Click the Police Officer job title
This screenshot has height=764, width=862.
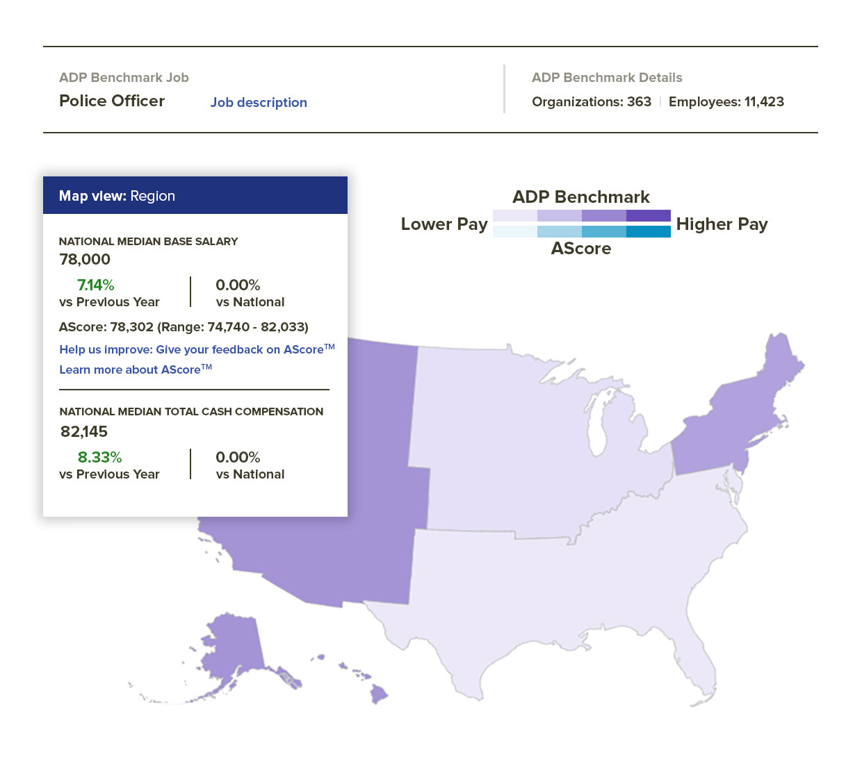111,101
